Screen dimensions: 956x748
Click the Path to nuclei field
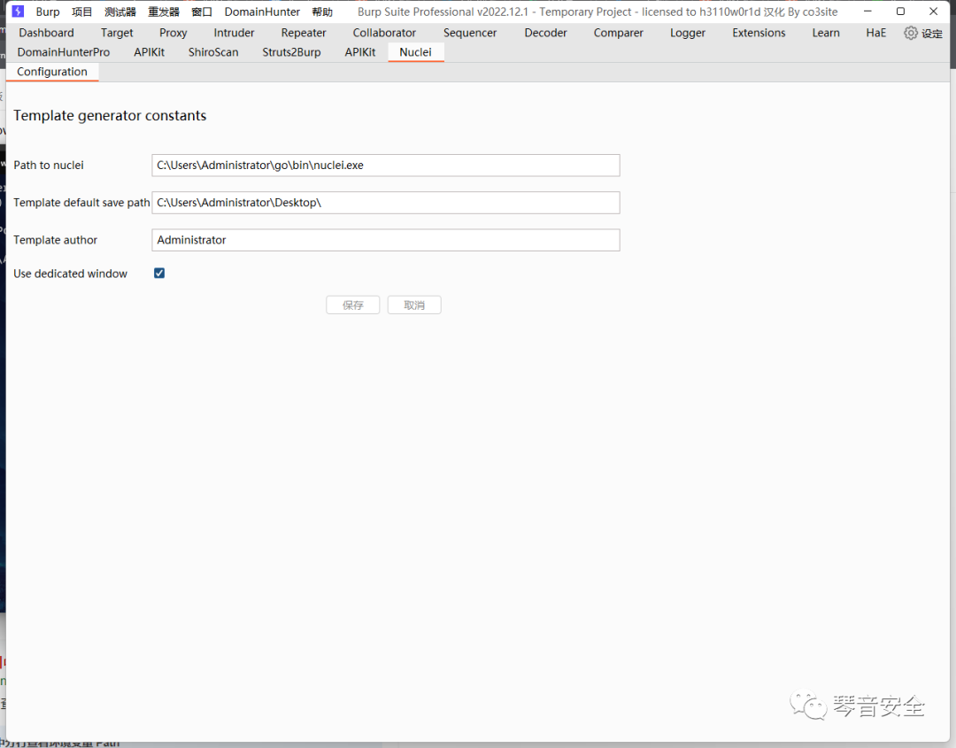[386, 166]
